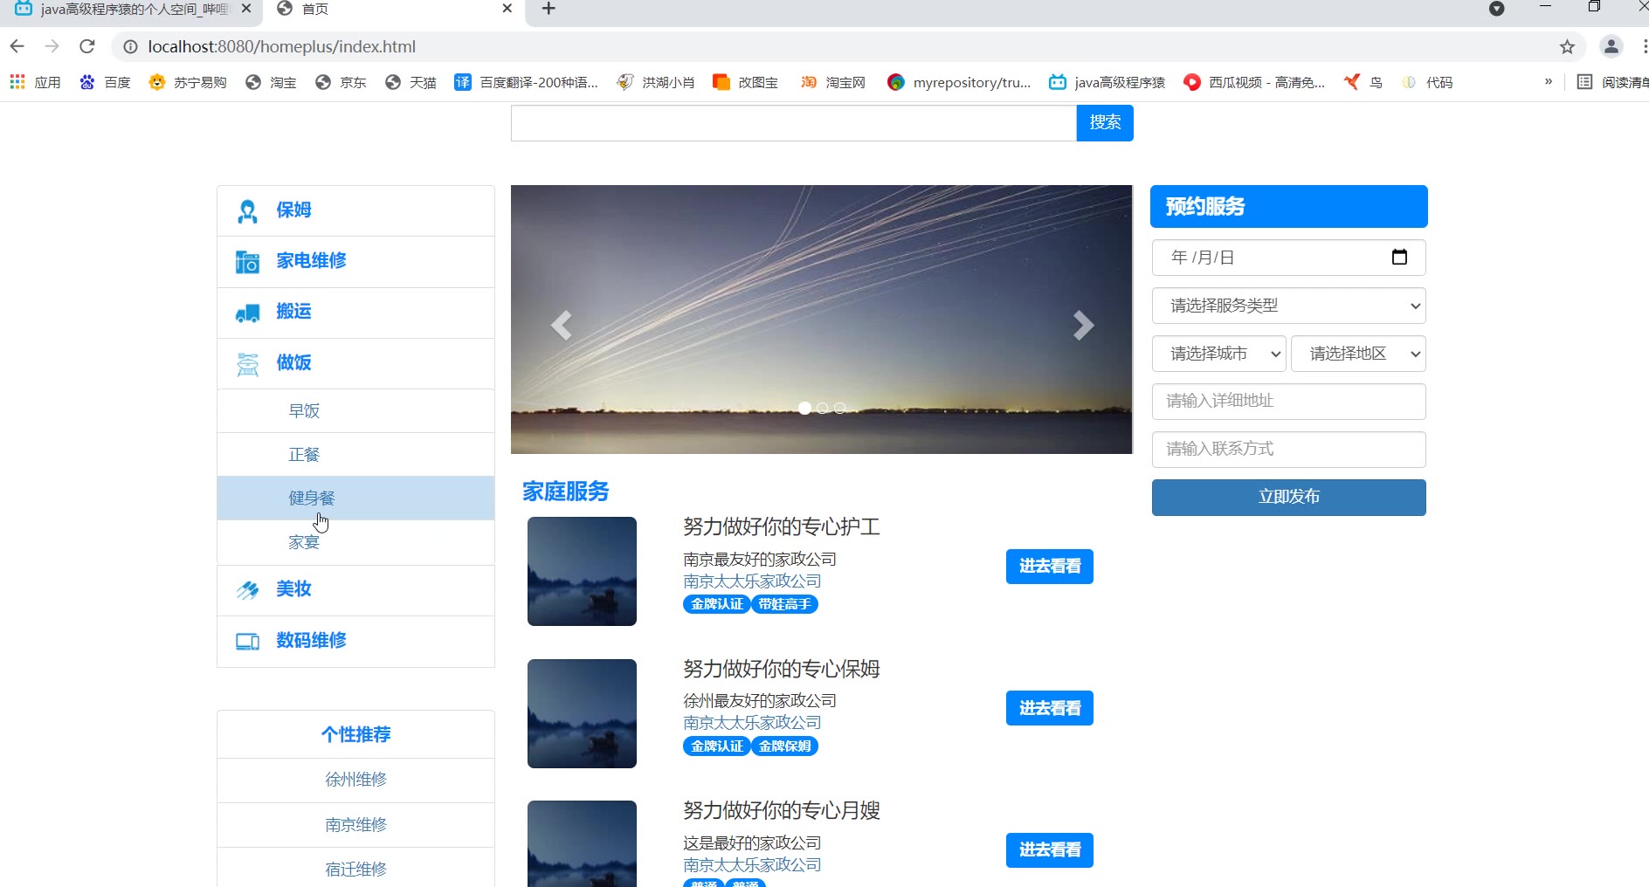Screen dimensions: 1649x887
Task: Select the 家宴 submenu item
Action: [355, 542]
